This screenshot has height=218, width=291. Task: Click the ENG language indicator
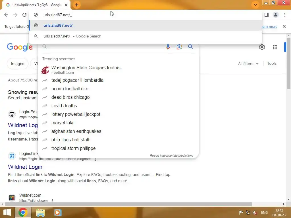coord(265,213)
